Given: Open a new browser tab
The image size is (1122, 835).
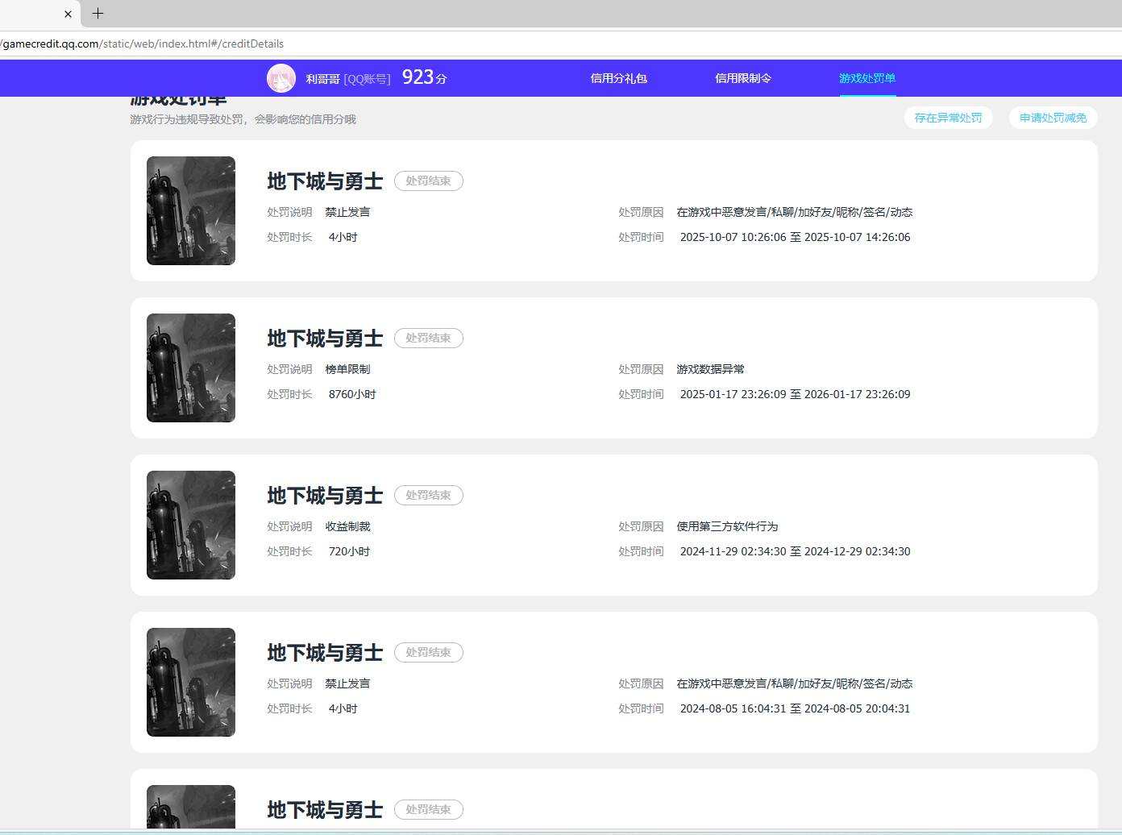Looking at the screenshot, I should coord(98,14).
